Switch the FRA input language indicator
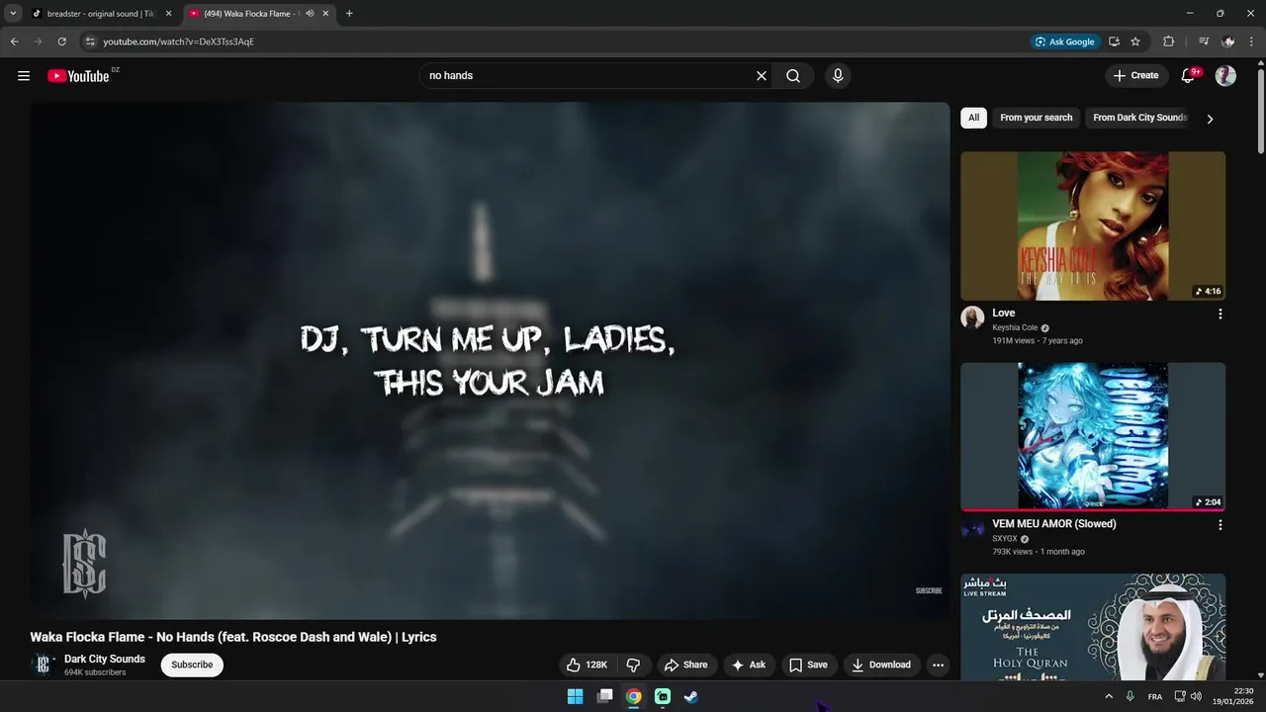 [1155, 697]
